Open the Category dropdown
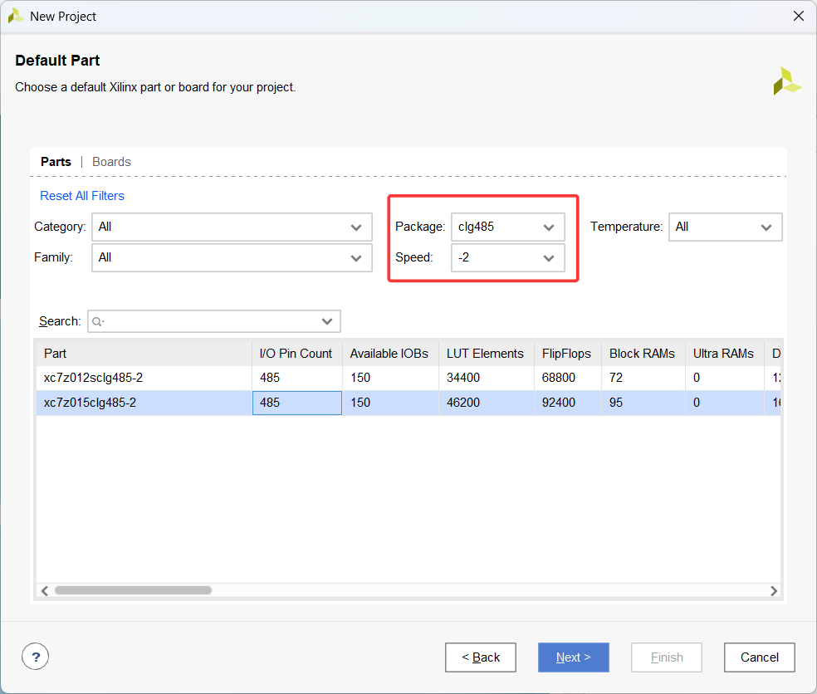Image resolution: width=817 pixels, height=694 pixels. tap(232, 227)
